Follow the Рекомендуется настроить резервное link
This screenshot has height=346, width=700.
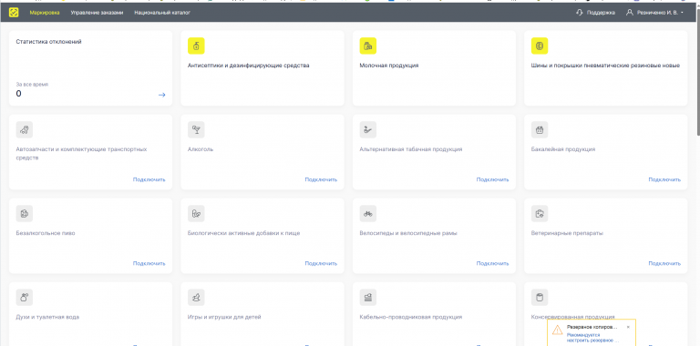(x=592, y=338)
